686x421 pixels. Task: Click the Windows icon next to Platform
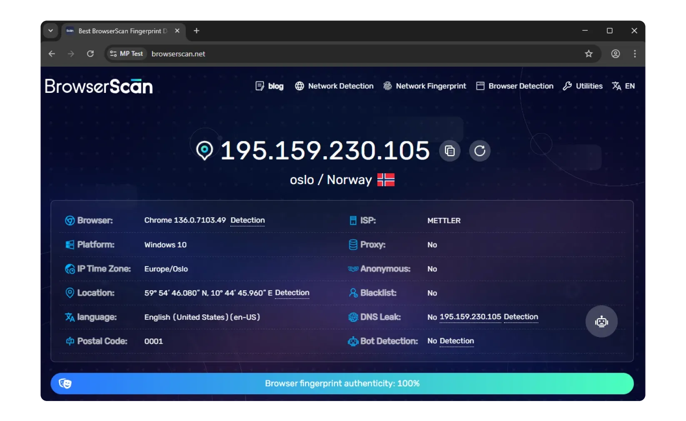(70, 245)
